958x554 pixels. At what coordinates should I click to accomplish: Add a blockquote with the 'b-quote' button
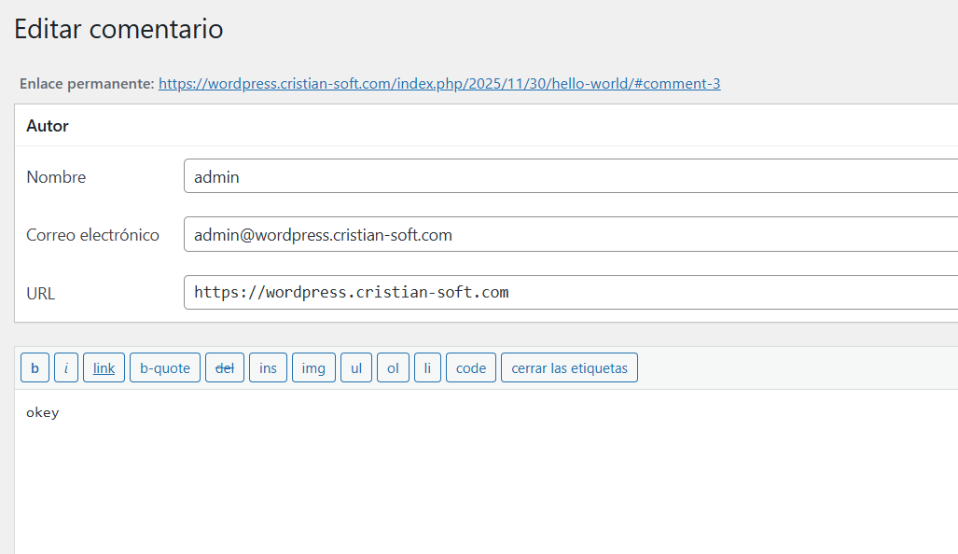tap(165, 367)
